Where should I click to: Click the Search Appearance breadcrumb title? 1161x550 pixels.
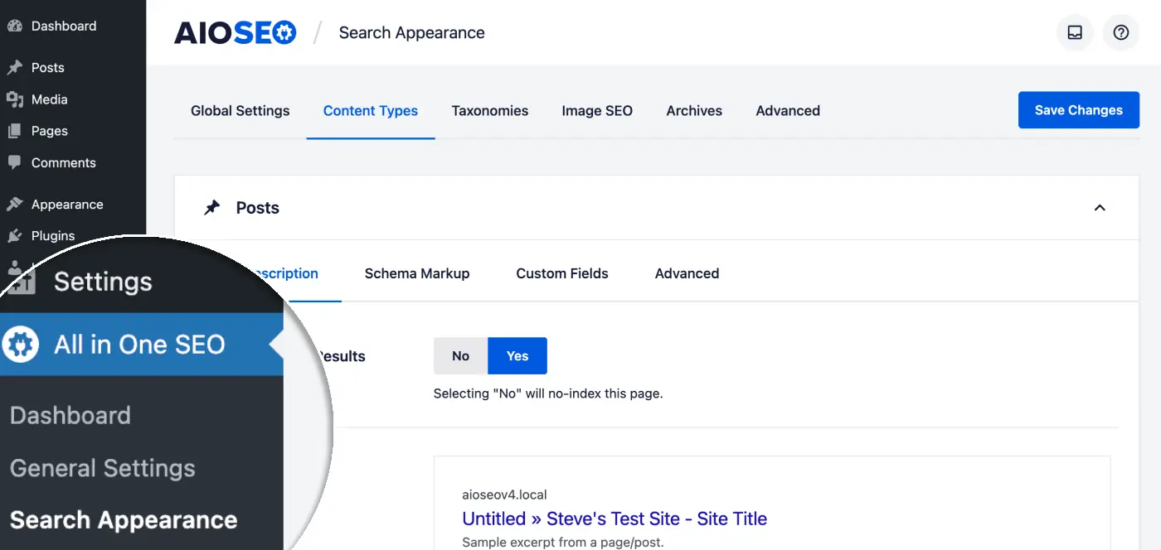412,33
